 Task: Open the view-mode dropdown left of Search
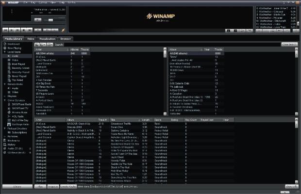coord(43,45)
